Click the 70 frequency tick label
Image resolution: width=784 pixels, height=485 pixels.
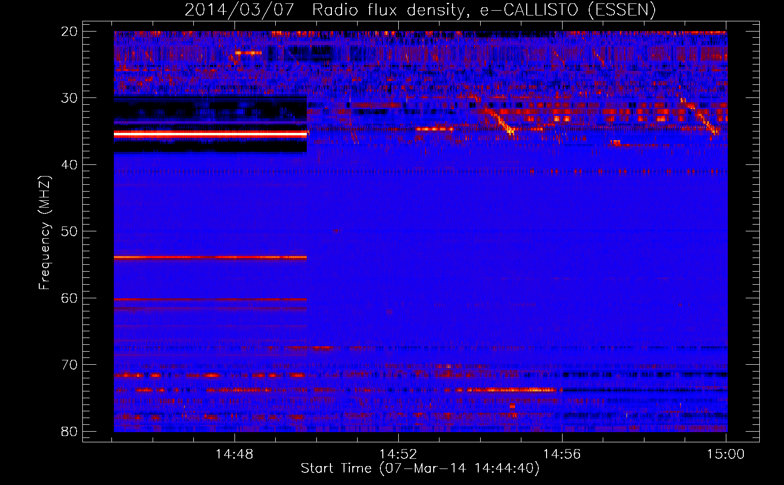69,365
